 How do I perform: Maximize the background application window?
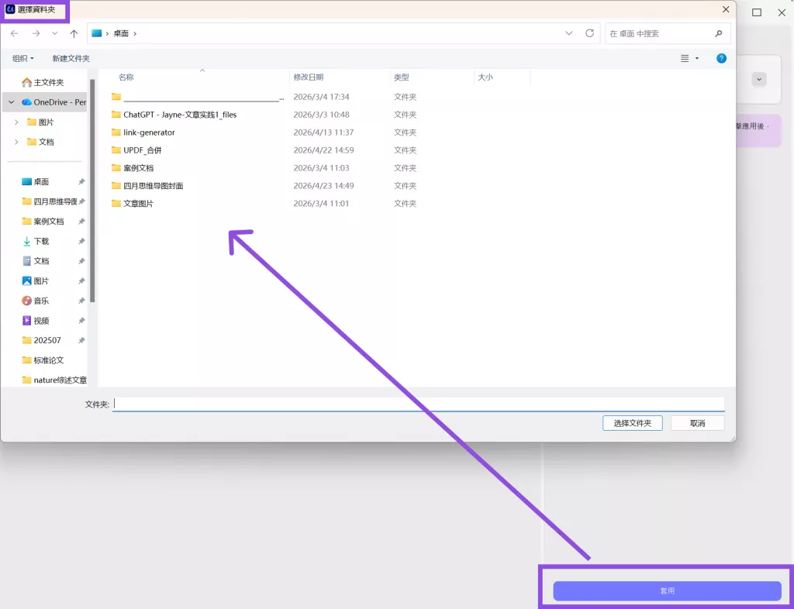click(757, 12)
